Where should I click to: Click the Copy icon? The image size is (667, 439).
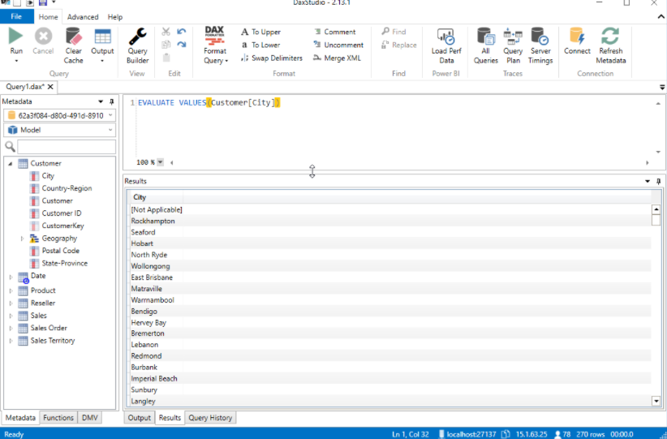click(166, 45)
